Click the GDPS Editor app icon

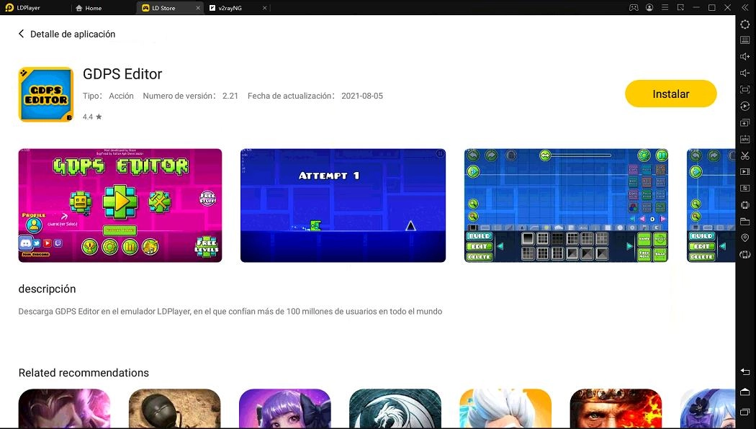(x=46, y=94)
